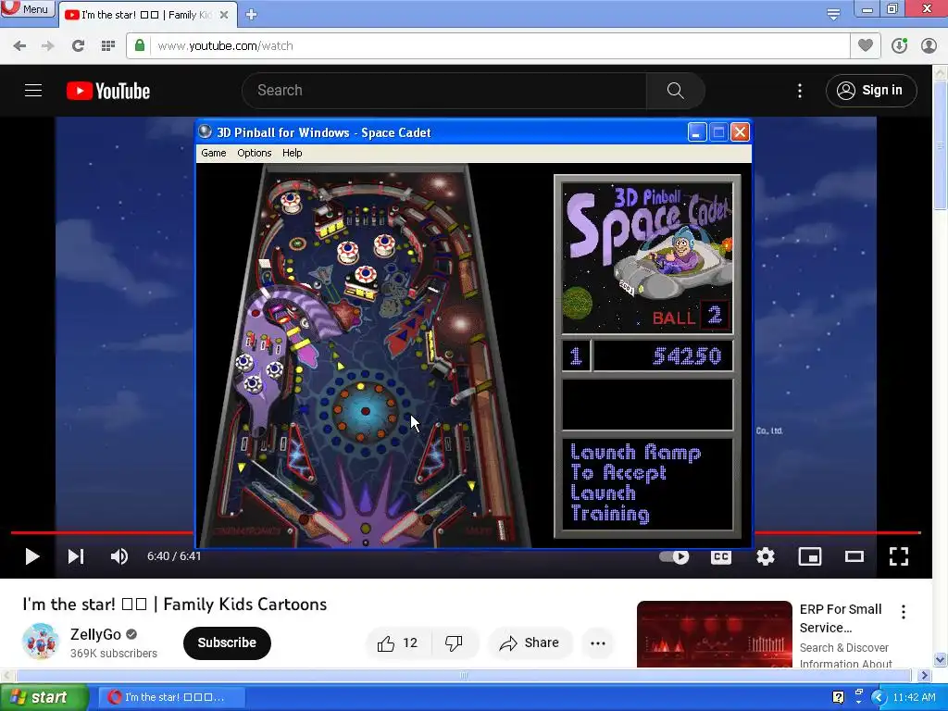The height and width of the screenshot is (711, 948).
Task: Minimize the 3D Pinball window
Action: (696, 131)
